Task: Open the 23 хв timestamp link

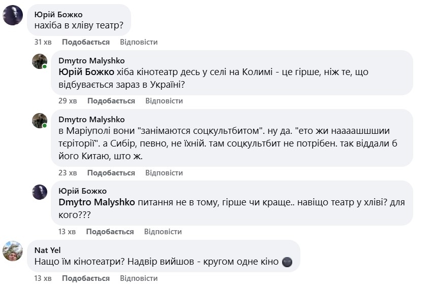Action: [x=68, y=173]
